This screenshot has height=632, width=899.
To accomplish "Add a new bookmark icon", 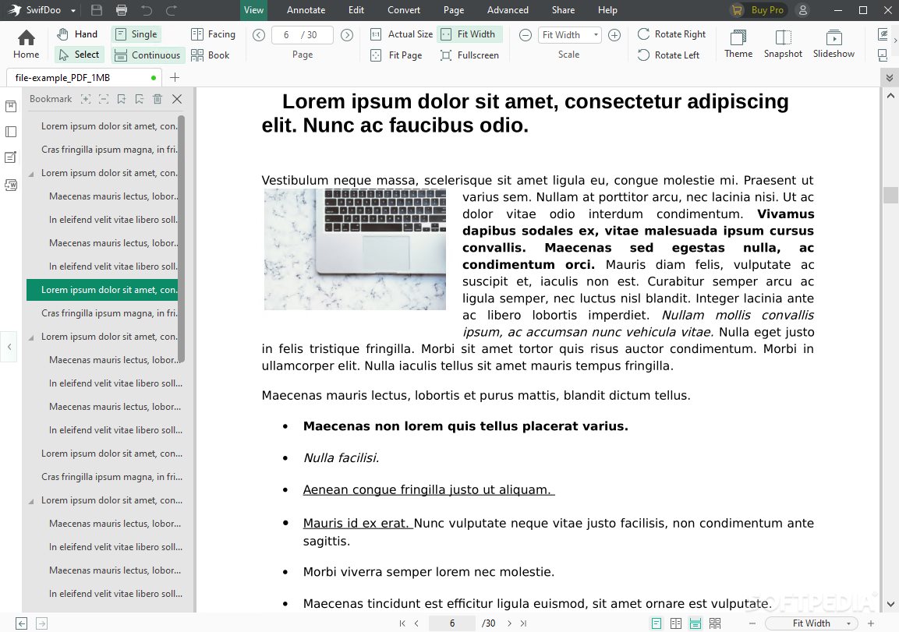I will coord(122,99).
